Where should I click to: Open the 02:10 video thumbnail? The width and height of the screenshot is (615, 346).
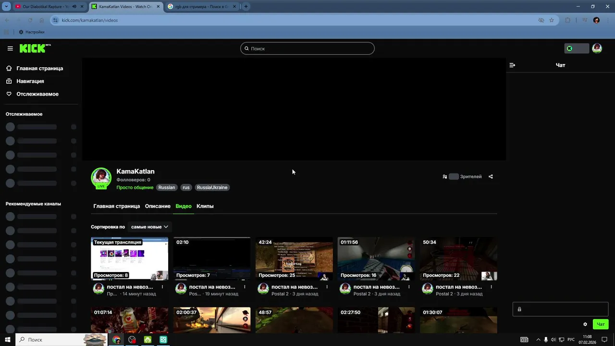pos(212,259)
